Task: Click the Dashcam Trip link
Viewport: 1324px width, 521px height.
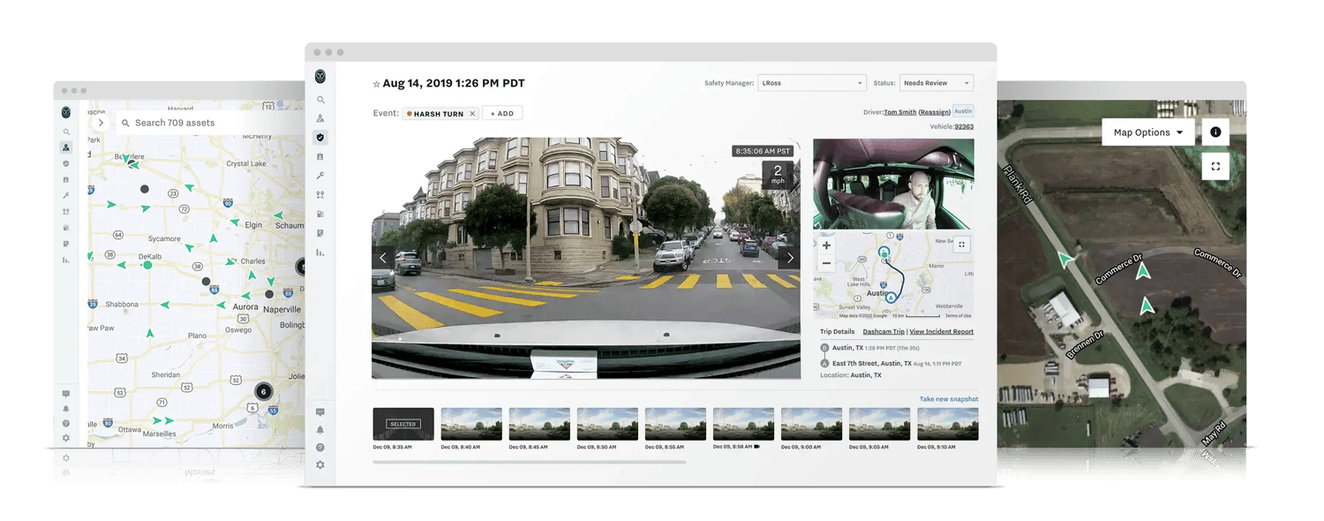Action: click(884, 332)
